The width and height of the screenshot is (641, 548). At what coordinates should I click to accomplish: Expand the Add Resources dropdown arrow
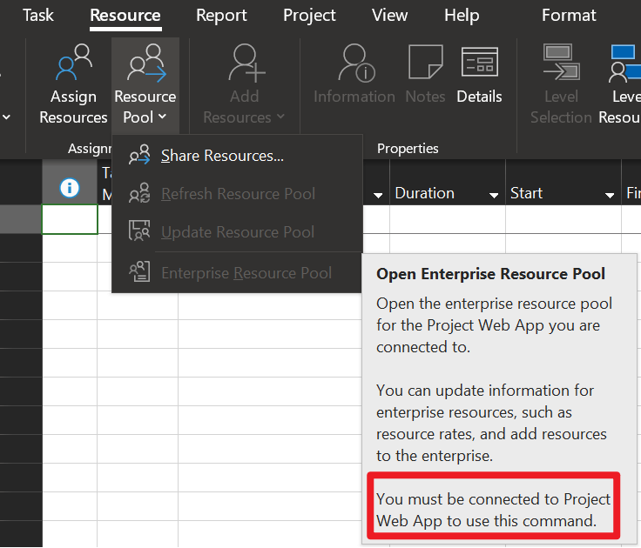pos(280,117)
